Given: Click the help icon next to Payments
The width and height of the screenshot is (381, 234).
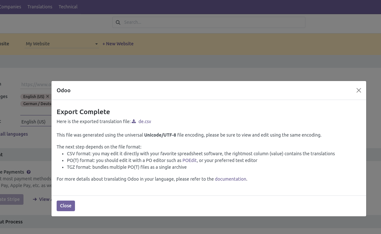Looking at the screenshot, I should click(x=29, y=172).
